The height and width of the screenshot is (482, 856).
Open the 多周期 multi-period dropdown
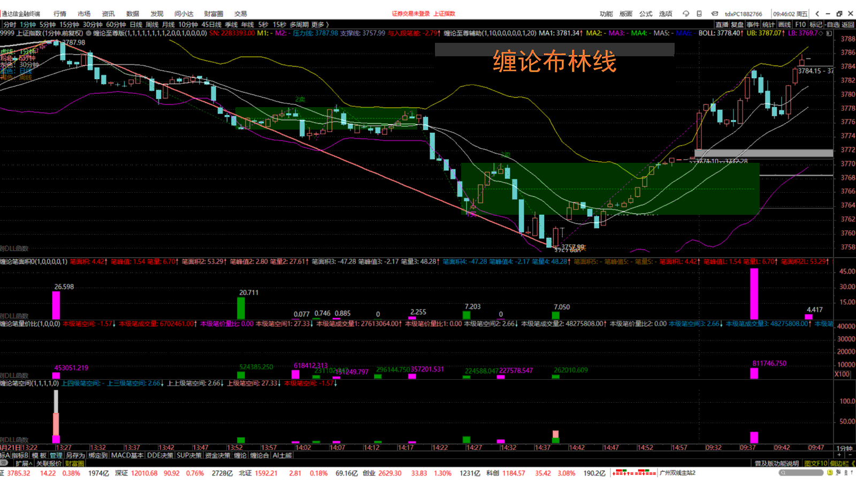pos(299,25)
